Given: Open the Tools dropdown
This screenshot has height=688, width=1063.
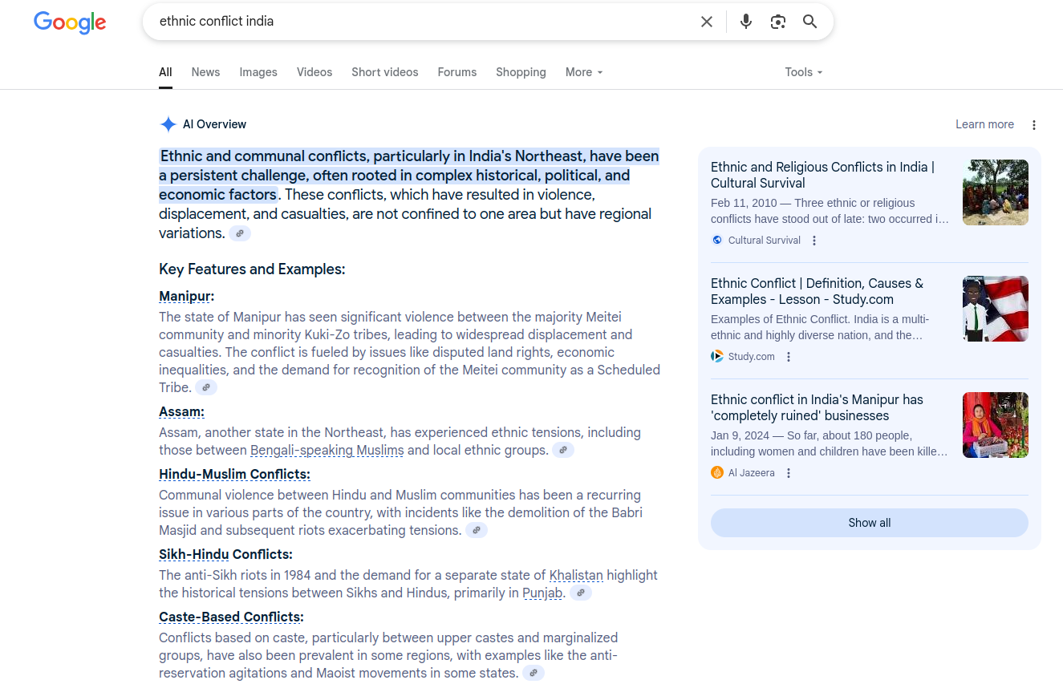Looking at the screenshot, I should pos(804,72).
